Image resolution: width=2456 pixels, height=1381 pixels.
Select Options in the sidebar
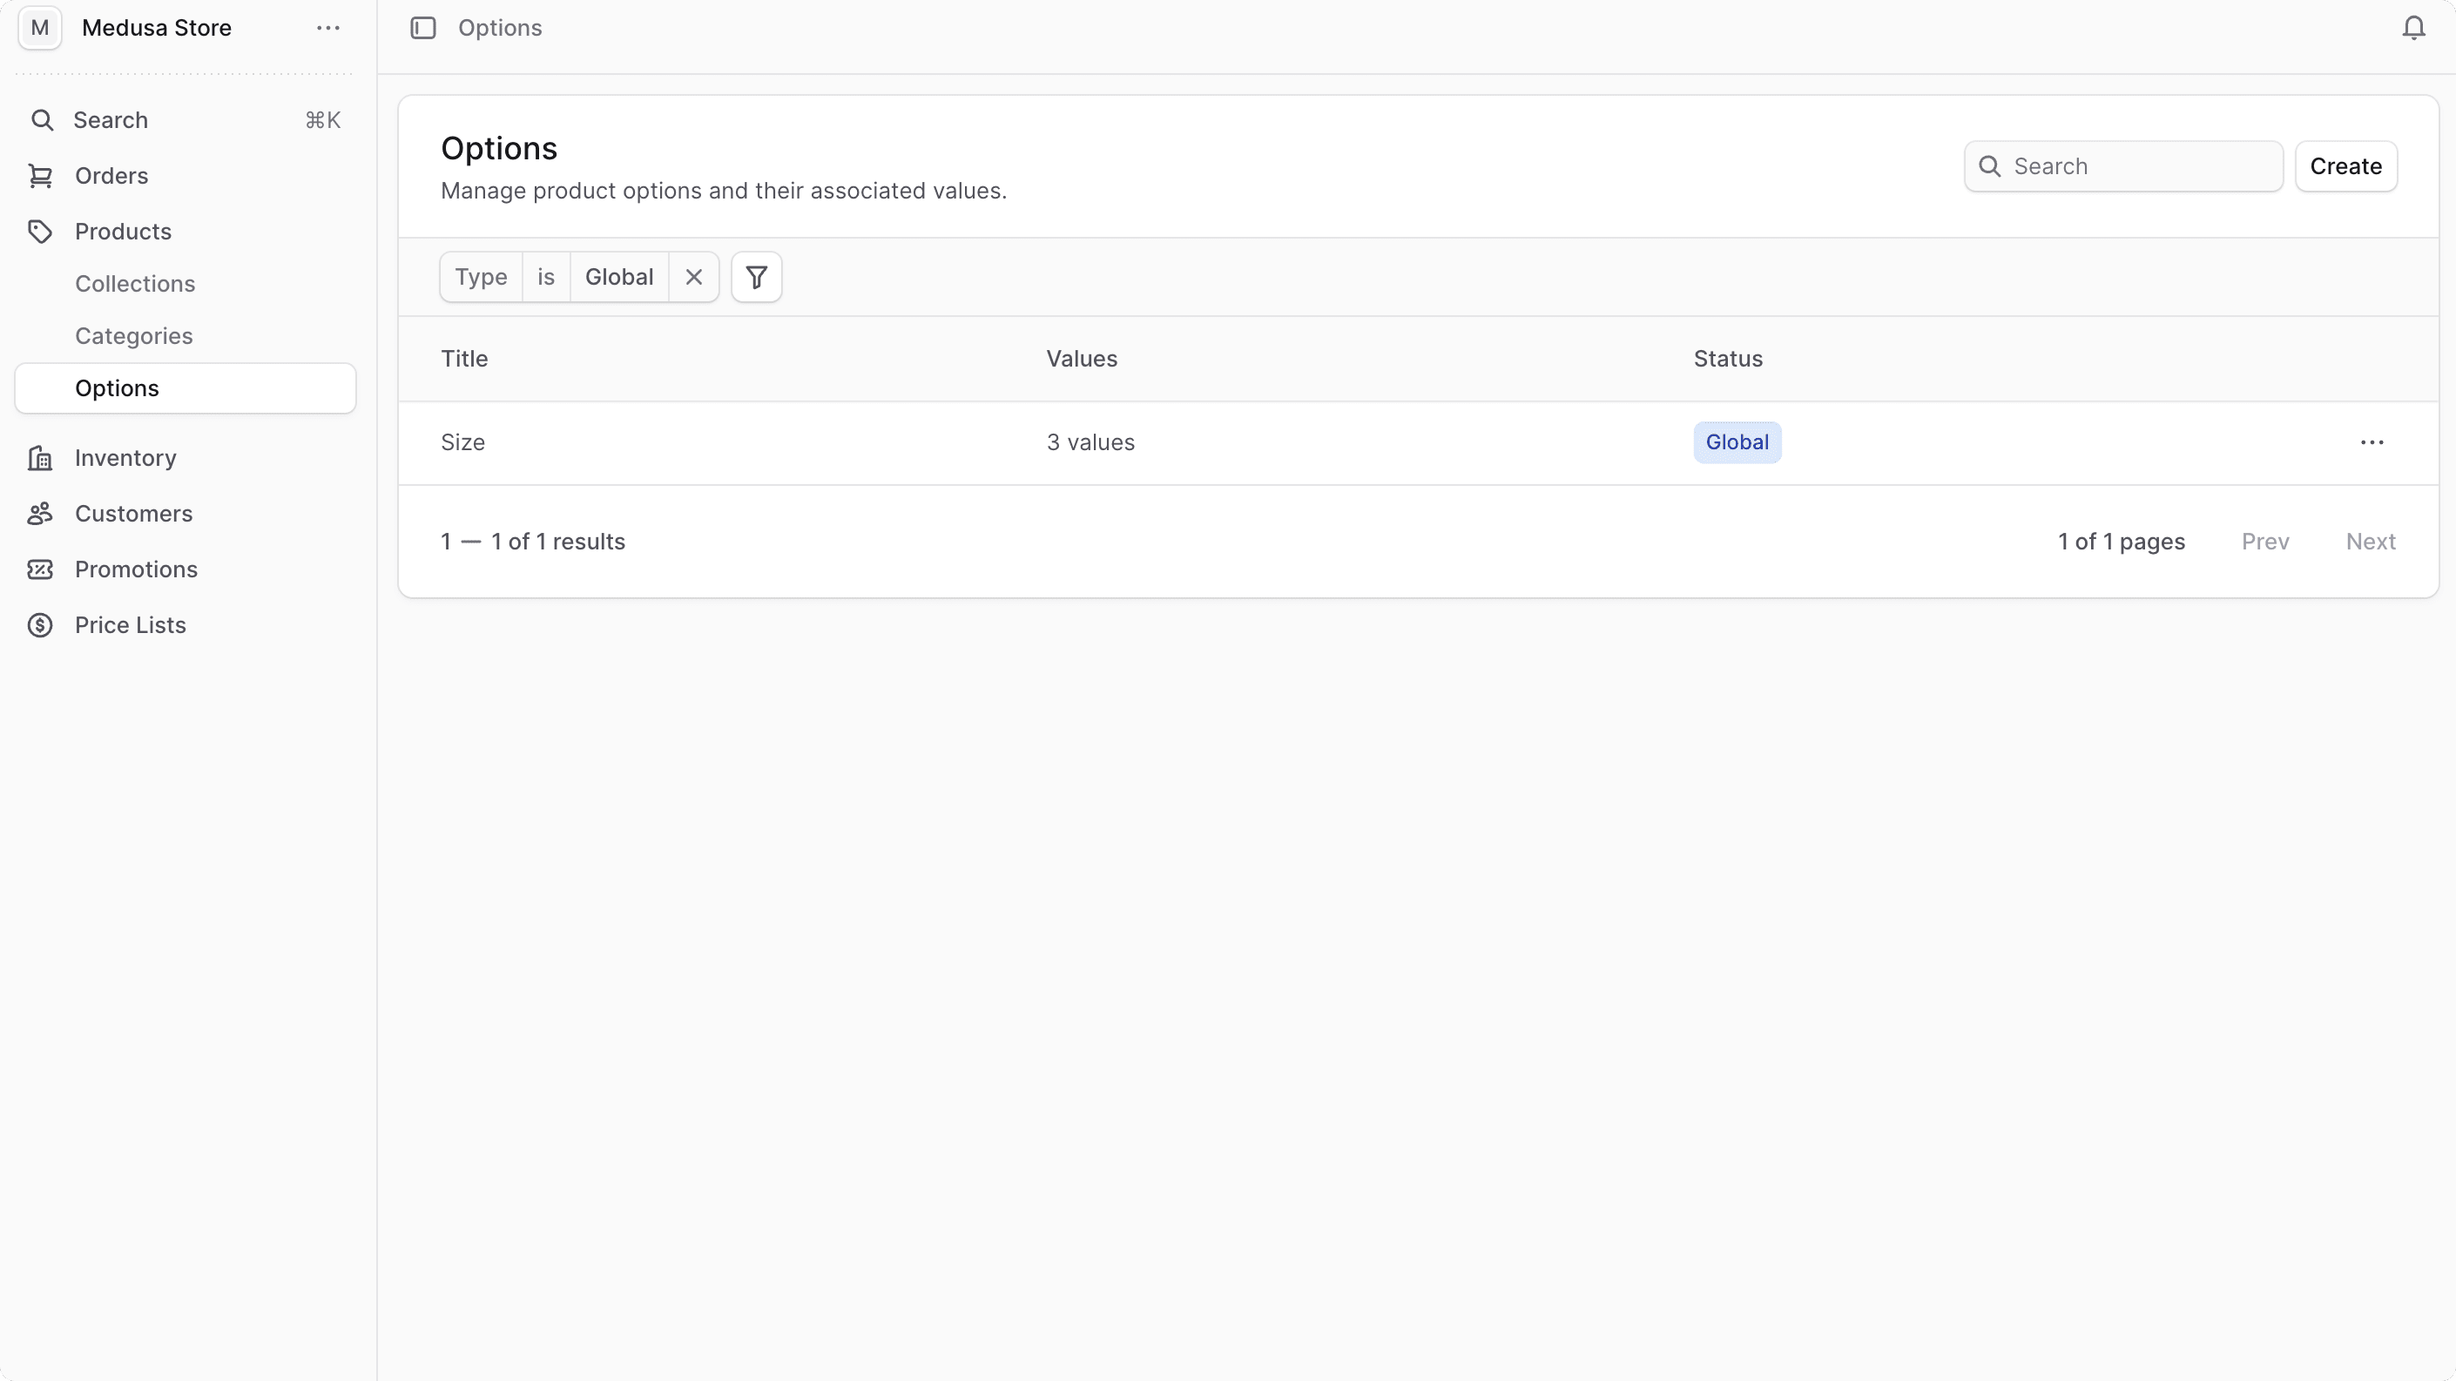[x=185, y=389]
